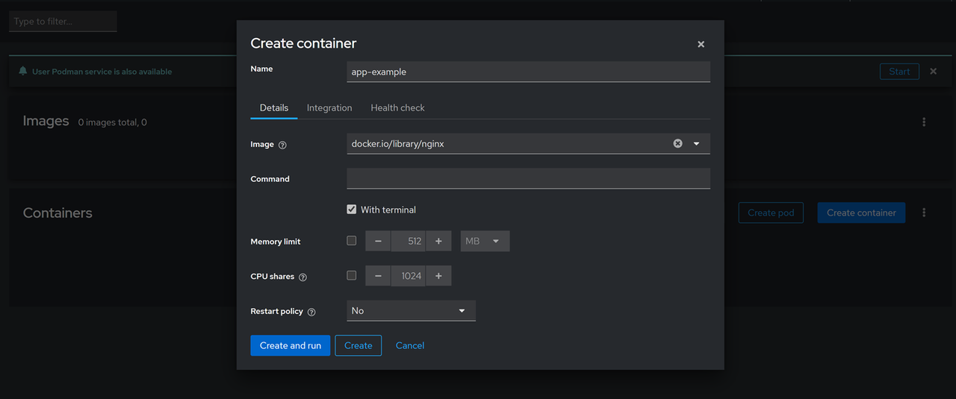The image size is (956, 399).
Task: Click the Memory limit 512 value field
Action: [x=409, y=241]
